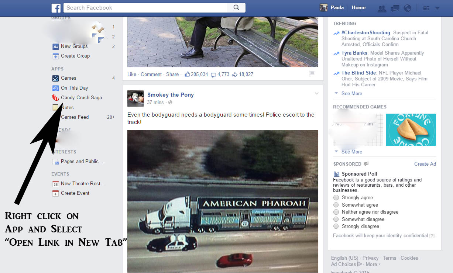Select Strongly disagree radio option
This screenshot has width=453, height=273.
pyautogui.click(x=336, y=227)
